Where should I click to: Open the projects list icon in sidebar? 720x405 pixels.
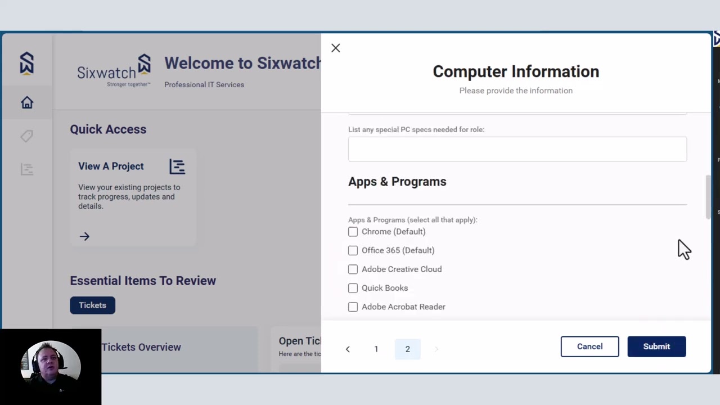(27, 169)
